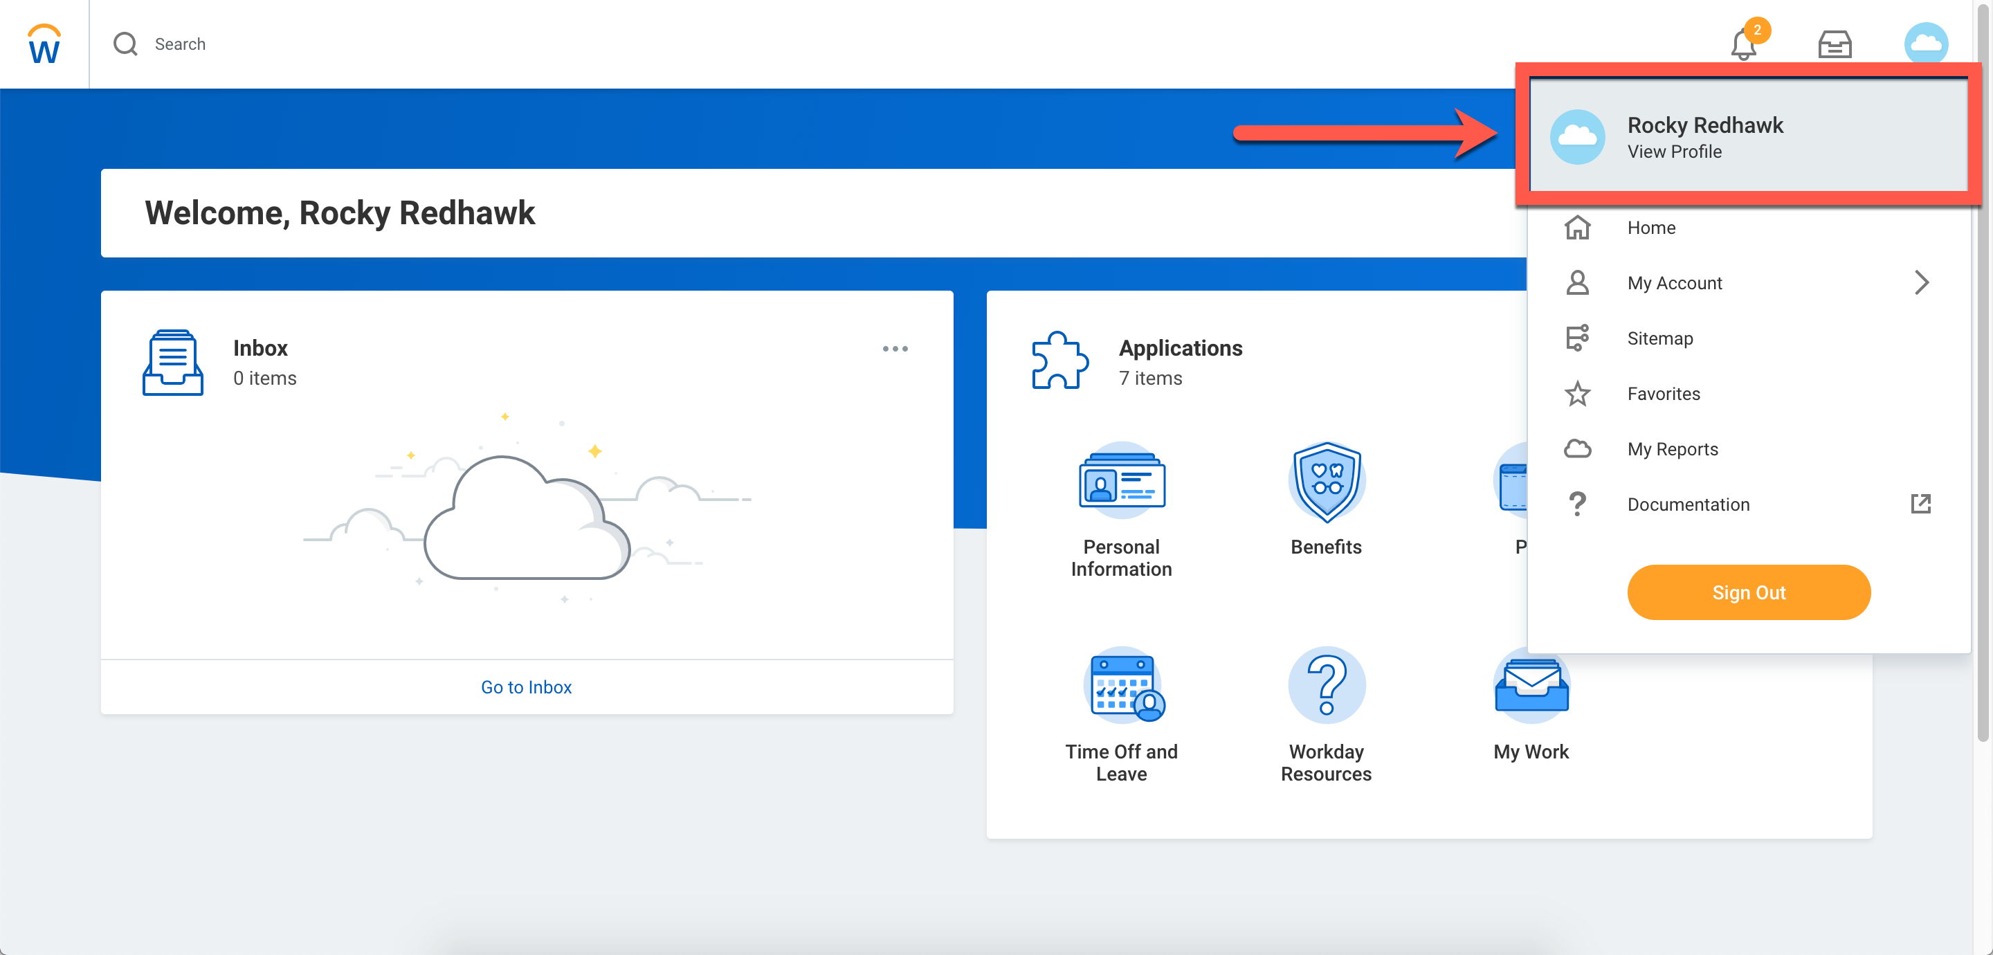This screenshot has height=955, width=1993.
Task: Click the My Work label
Action: [x=1531, y=752]
